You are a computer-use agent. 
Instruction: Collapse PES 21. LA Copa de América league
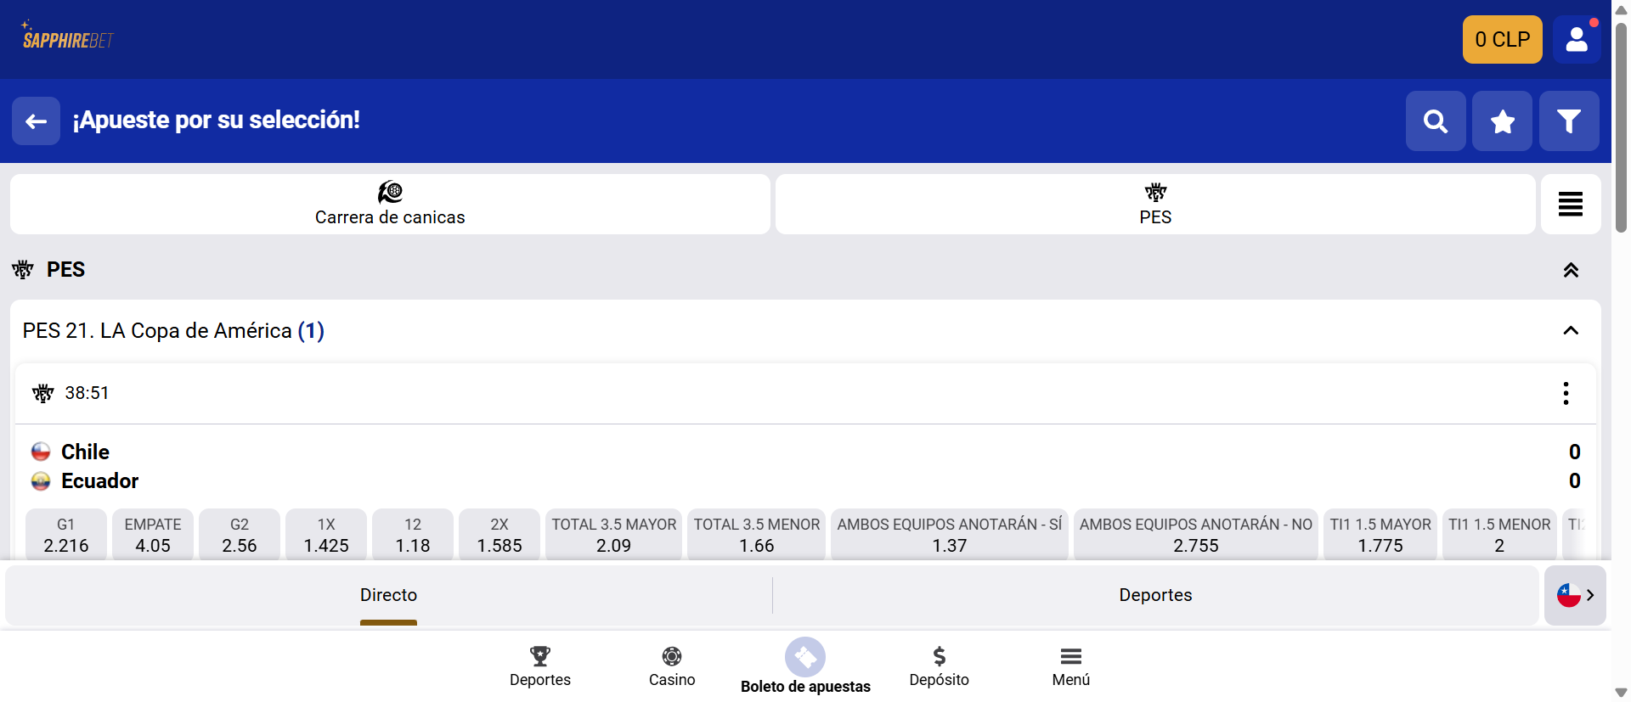[1571, 330]
